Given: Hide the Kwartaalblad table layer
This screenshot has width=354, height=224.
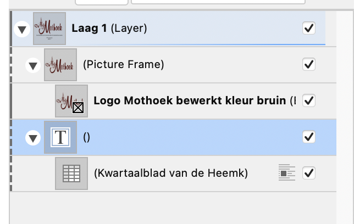Looking at the screenshot, I should tap(309, 173).
